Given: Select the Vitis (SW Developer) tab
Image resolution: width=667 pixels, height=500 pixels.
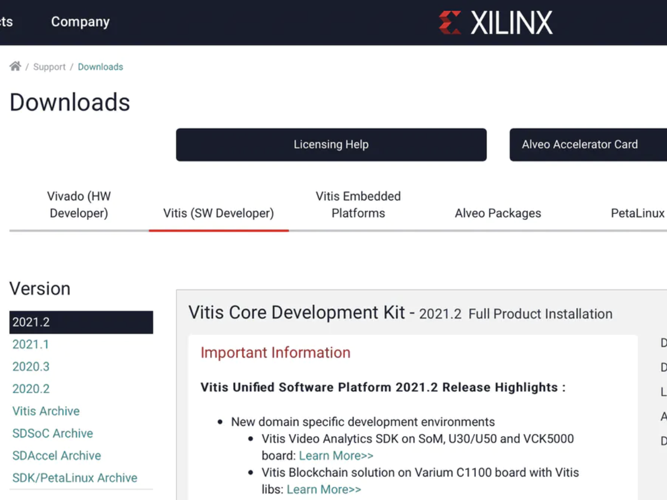Looking at the screenshot, I should coord(218,213).
